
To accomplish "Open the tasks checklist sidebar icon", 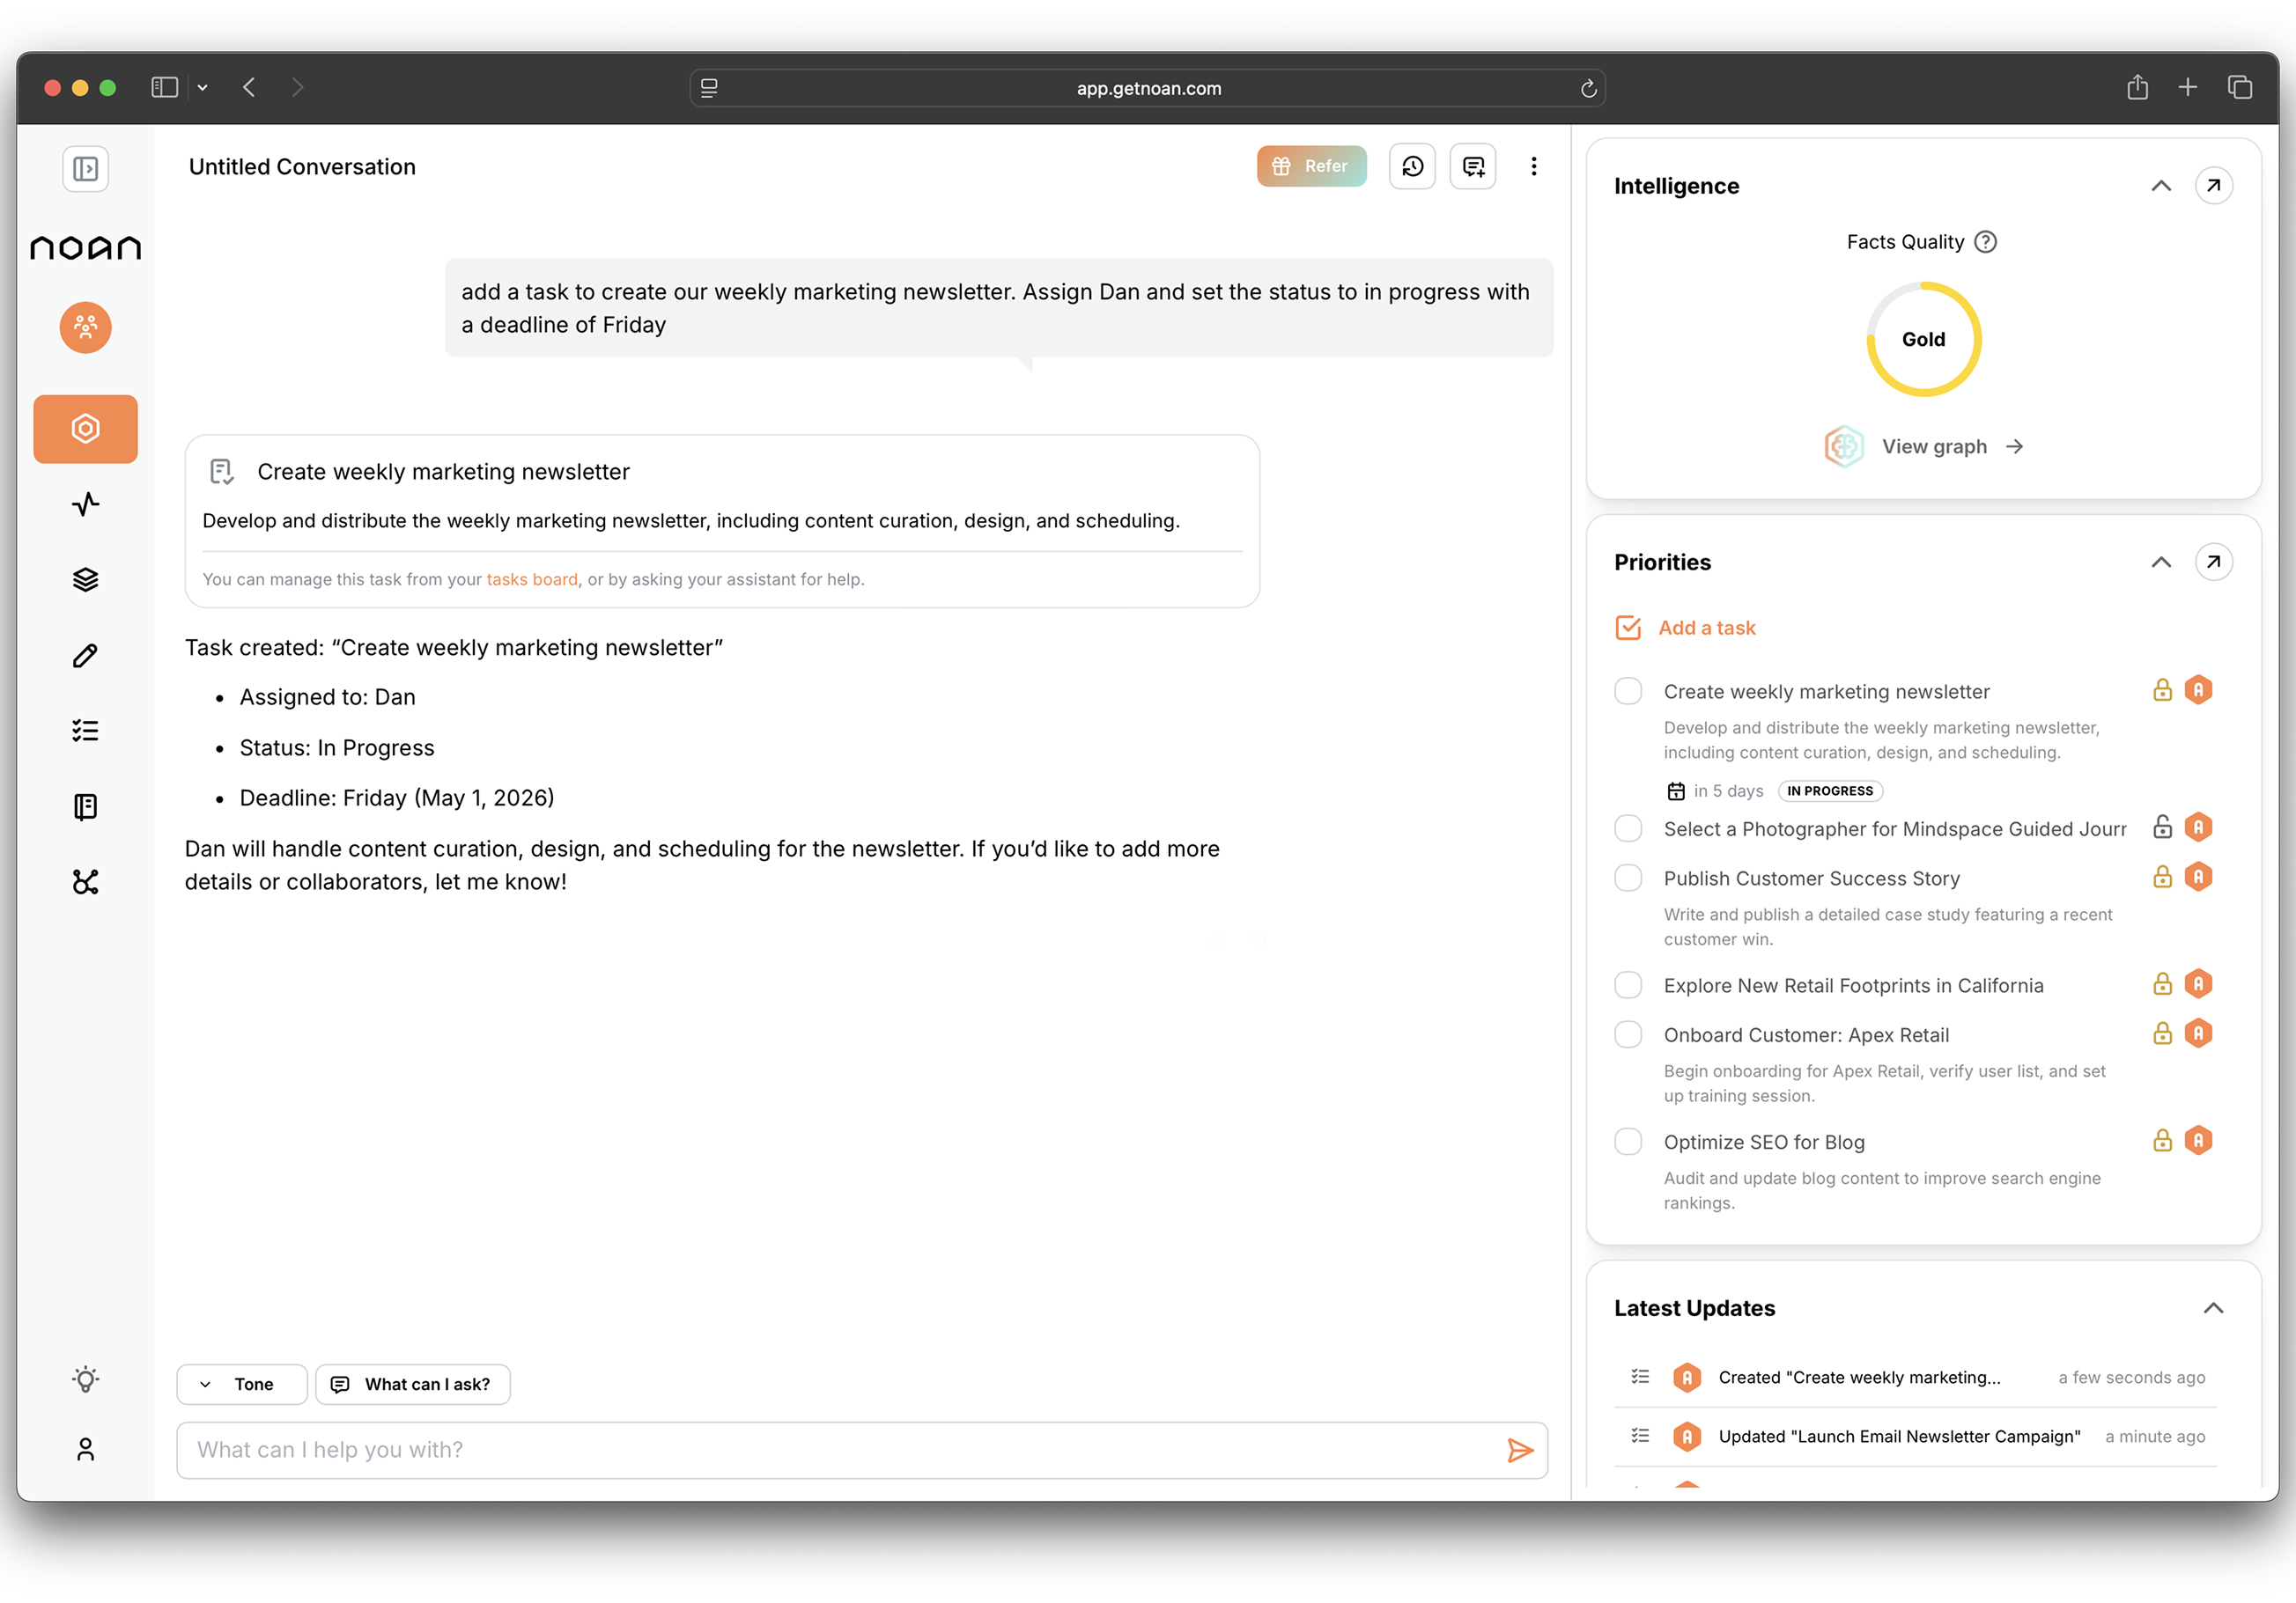I will click(x=85, y=731).
